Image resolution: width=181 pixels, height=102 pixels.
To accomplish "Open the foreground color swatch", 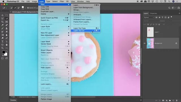I will pyautogui.click(x=4, y=52).
